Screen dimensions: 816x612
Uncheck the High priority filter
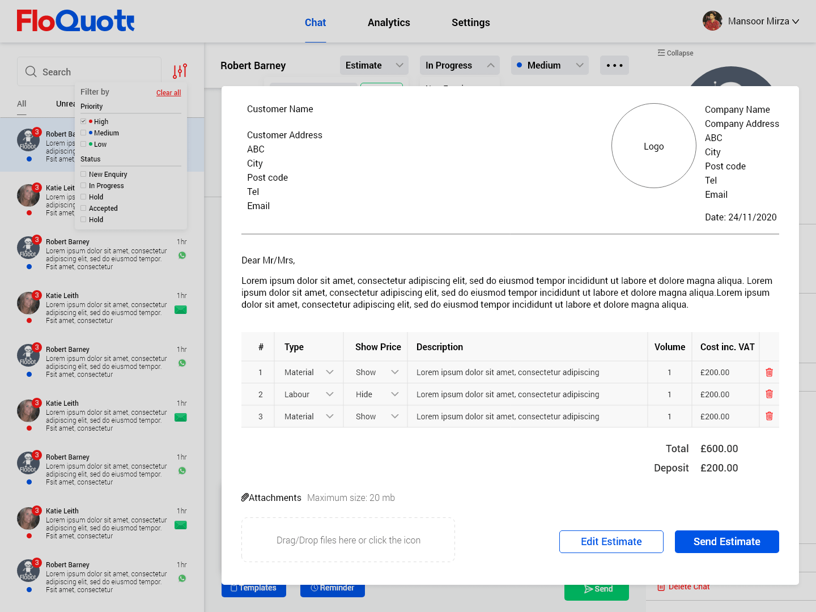pyautogui.click(x=83, y=121)
